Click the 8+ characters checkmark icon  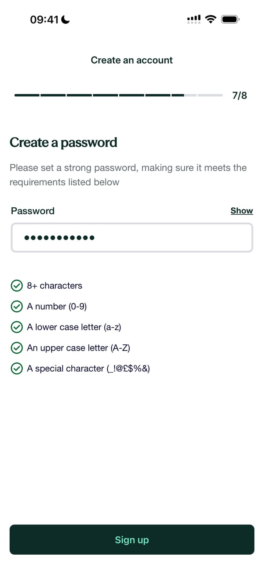click(x=17, y=286)
